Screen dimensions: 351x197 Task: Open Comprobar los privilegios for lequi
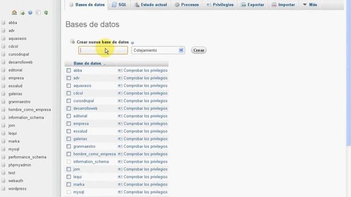click(x=145, y=177)
